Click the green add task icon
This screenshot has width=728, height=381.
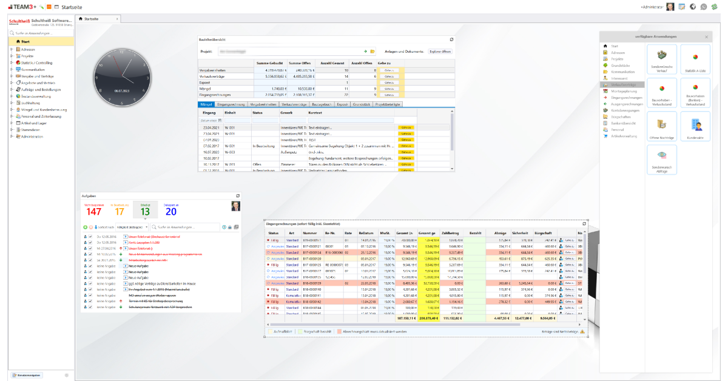pos(86,227)
